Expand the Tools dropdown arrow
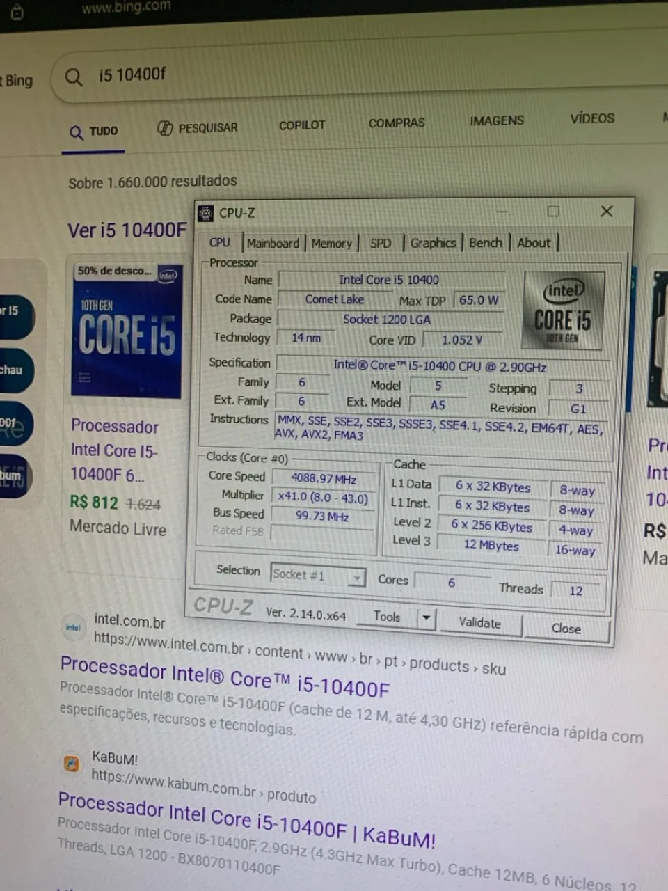 pos(427,618)
